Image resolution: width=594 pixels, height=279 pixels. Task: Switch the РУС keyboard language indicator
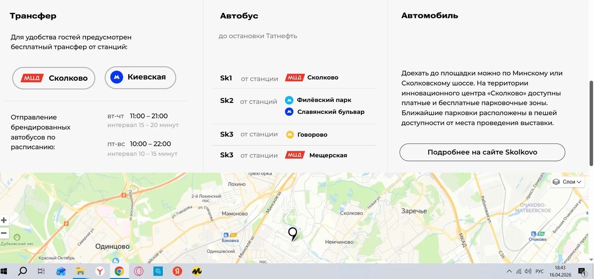[540, 272]
